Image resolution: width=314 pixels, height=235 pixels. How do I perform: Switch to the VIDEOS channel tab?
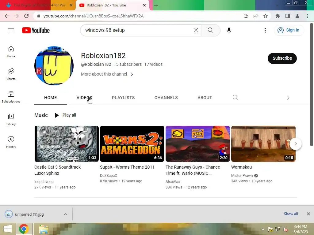84,98
